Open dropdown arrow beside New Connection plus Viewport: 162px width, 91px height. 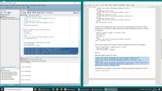(x=3, y=13)
